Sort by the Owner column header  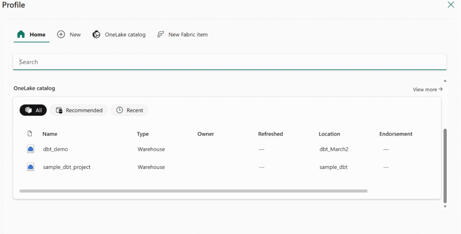206,134
